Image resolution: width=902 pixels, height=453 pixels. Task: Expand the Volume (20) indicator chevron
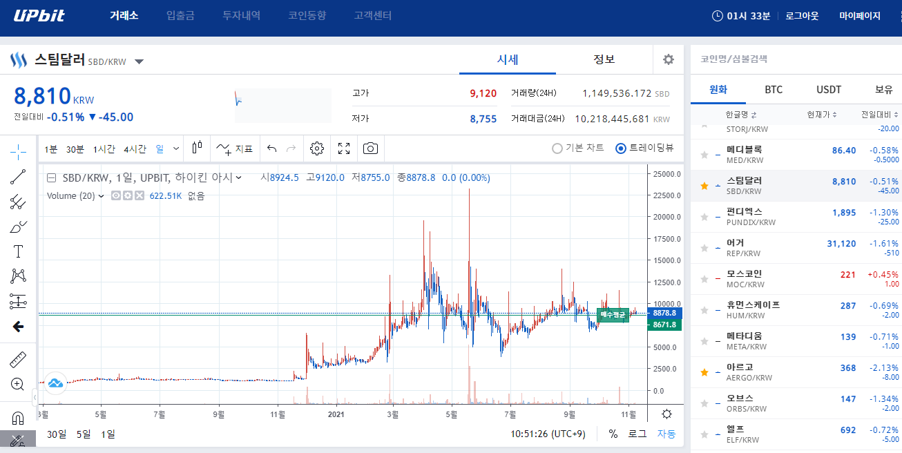[x=102, y=196]
